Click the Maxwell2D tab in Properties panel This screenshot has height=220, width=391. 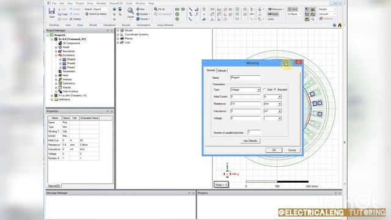click(x=54, y=186)
